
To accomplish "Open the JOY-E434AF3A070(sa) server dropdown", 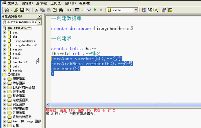I will 39,22.
